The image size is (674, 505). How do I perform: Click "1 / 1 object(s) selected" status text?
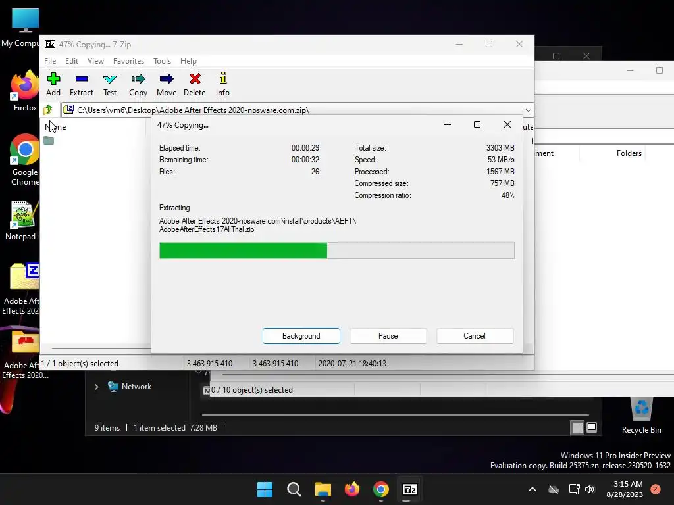[x=80, y=363]
